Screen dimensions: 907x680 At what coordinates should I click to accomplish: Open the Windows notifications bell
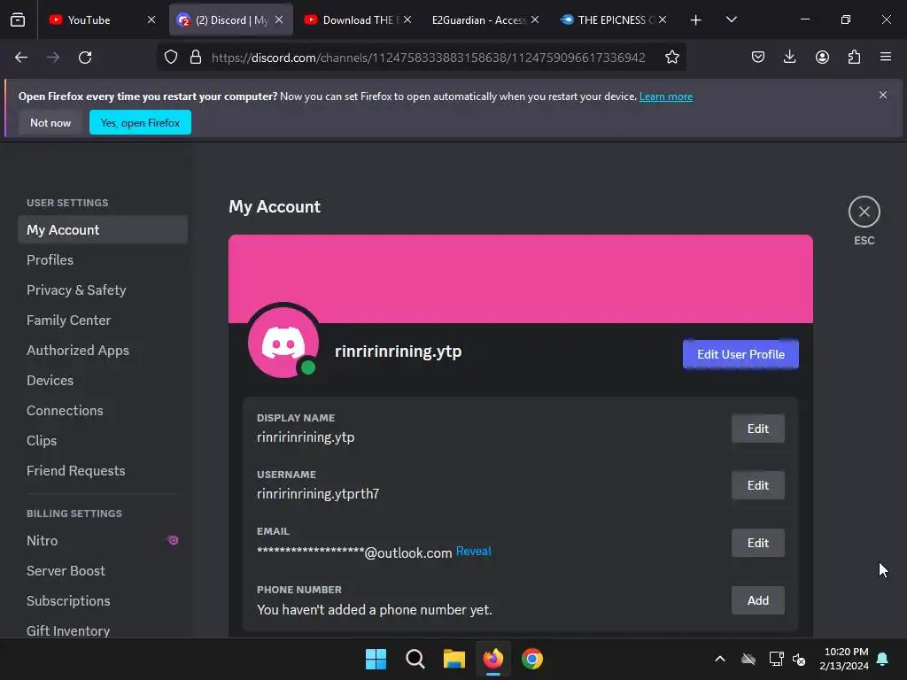coord(882,659)
